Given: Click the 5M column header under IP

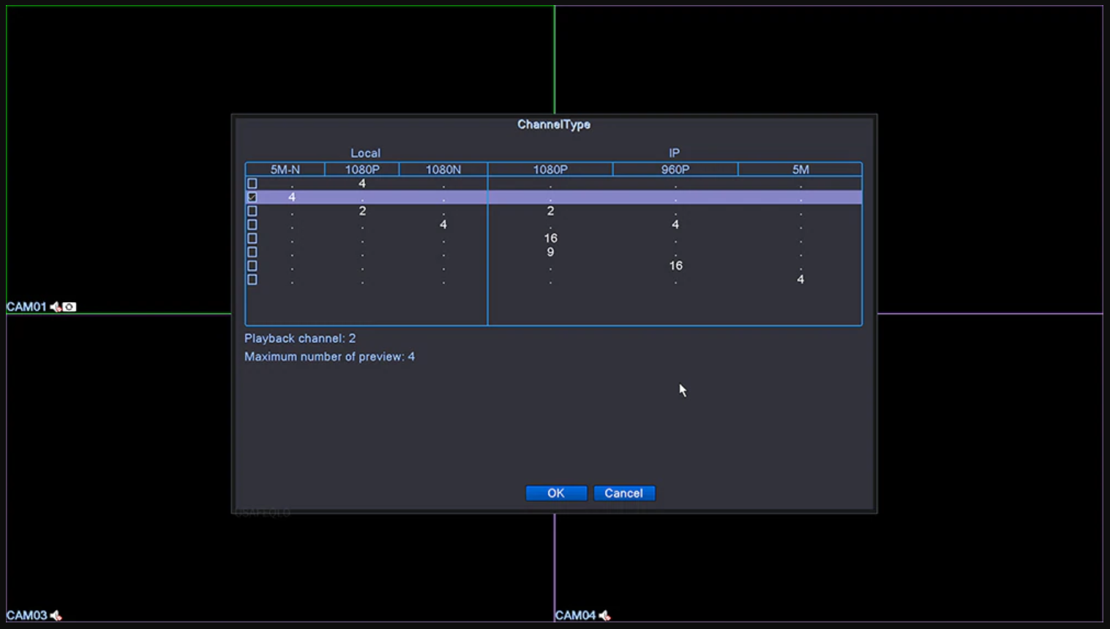Looking at the screenshot, I should [800, 170].
